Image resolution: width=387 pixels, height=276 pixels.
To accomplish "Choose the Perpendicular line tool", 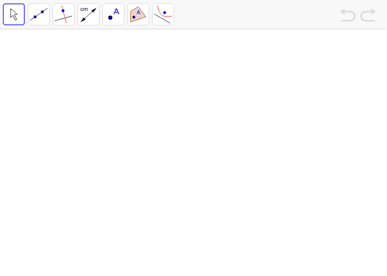I will [64, 14].
